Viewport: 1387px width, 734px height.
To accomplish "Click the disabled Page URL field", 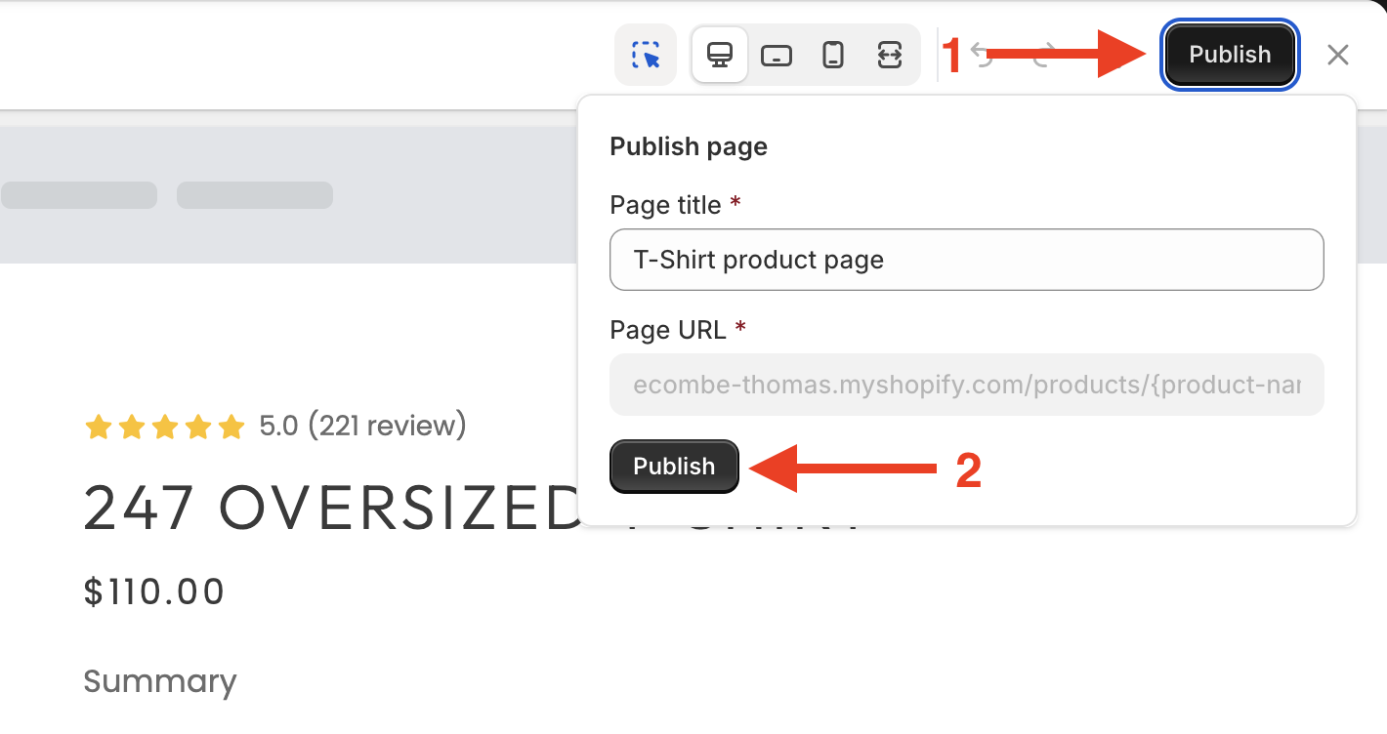I will point(966,385).
